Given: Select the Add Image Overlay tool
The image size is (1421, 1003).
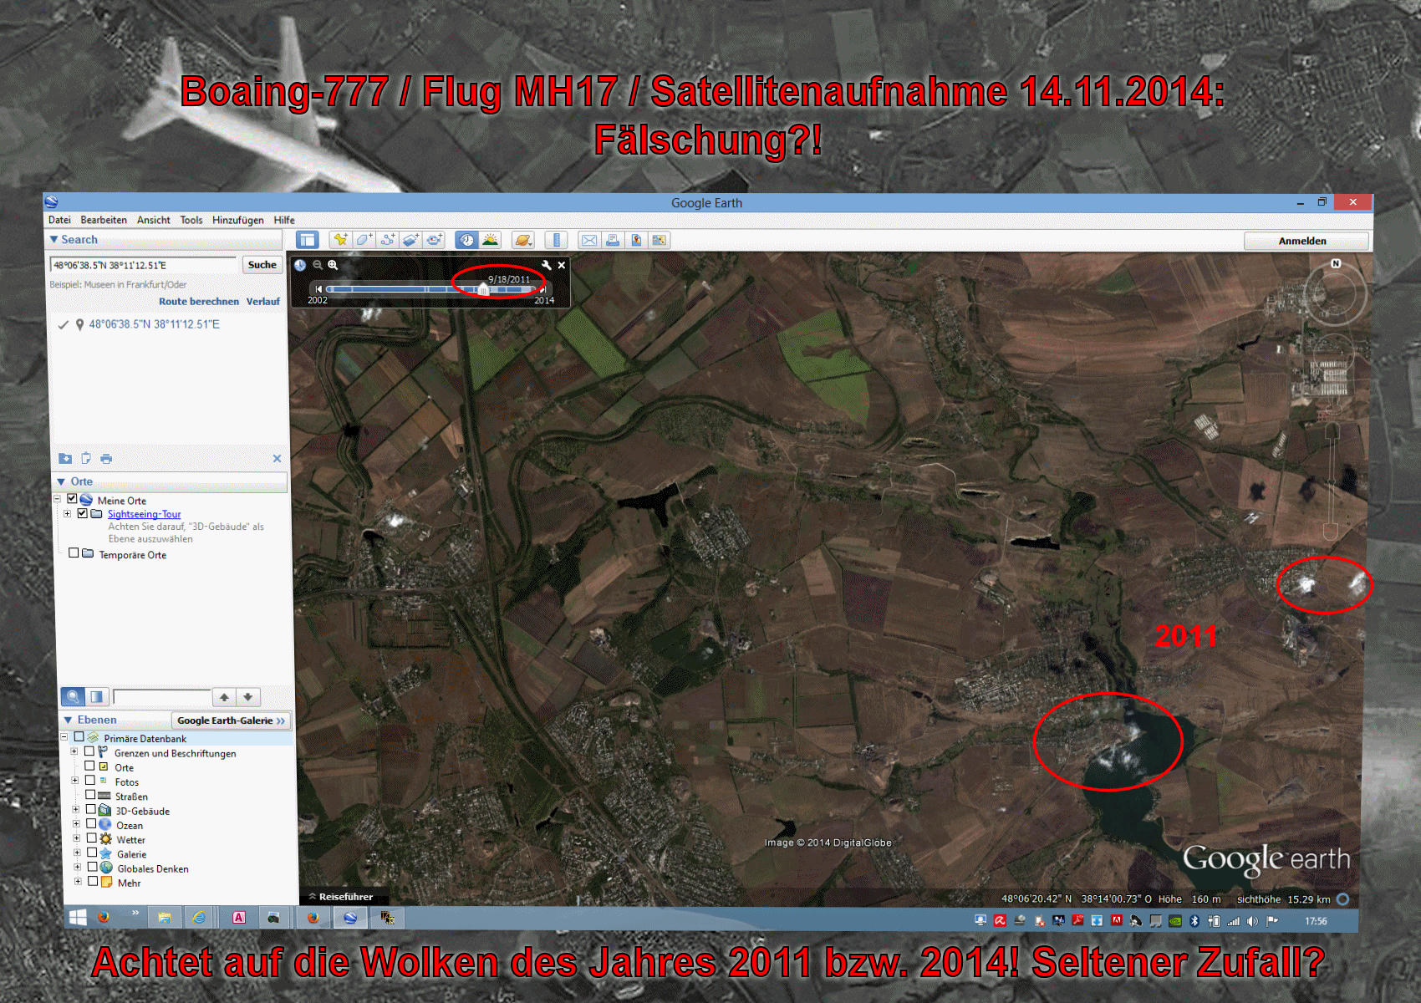Looking at the screenshot, I should click(x=410, y=241).
